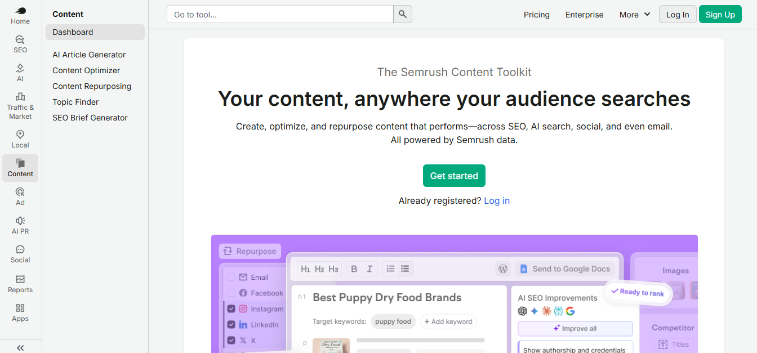The height and width of the screenshot is (353, 757).
Task: Open Topic Finder
Action: 75,102
